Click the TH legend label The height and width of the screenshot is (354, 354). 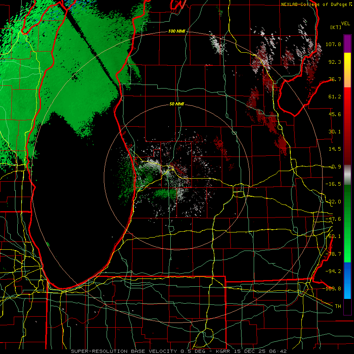click(338, 306)
